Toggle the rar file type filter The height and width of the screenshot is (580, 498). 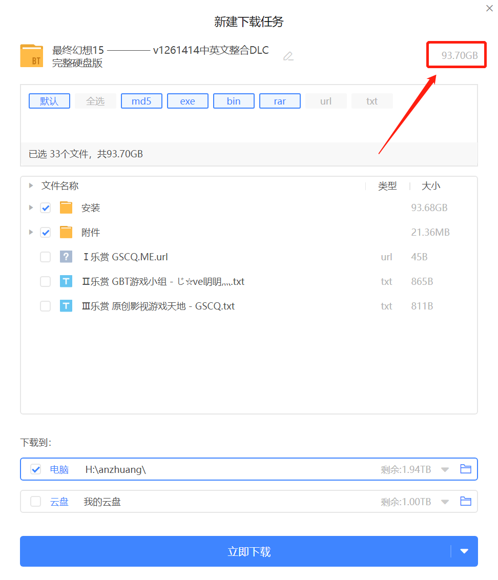pyautogui.click(x=280, y=101)
